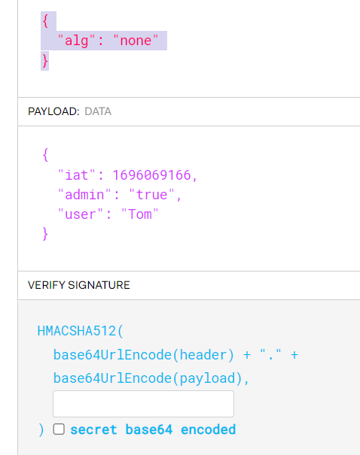Place cursor on the "admin" key
The width and height of the screenshot is (360, 455).
click(x=84, y=195)
